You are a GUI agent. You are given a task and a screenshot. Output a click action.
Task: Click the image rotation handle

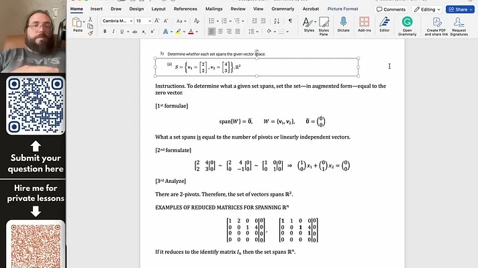click(x=256, y=51)
